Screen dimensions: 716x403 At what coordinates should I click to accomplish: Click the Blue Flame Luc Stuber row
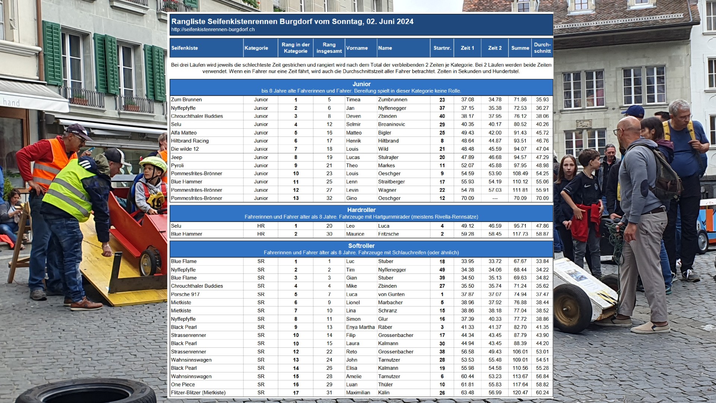pos(184,262)
